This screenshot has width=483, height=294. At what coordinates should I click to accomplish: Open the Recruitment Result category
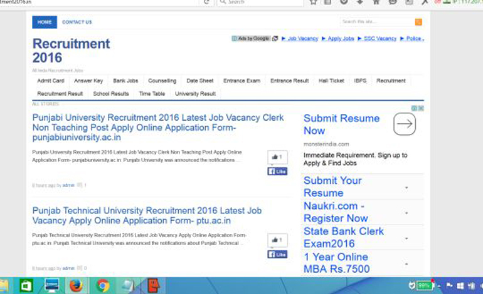(60, 94)
